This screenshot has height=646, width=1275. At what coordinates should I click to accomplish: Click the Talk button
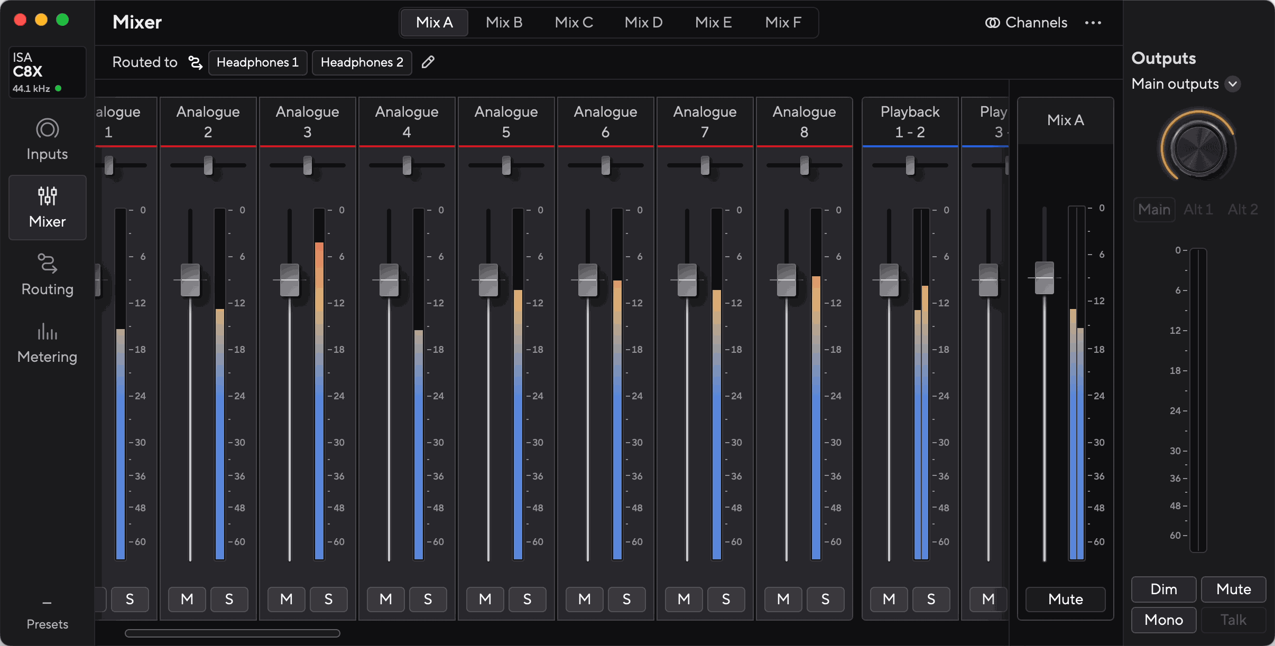pos(1234,620)
